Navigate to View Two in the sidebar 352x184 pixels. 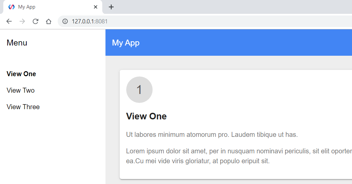tap(20, 90)
